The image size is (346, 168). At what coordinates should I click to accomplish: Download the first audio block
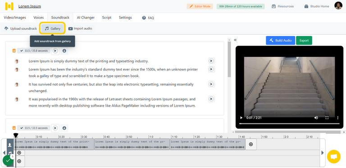64,51
